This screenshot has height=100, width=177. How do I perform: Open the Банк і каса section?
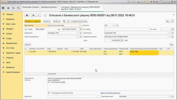click(x=11, y=24)
